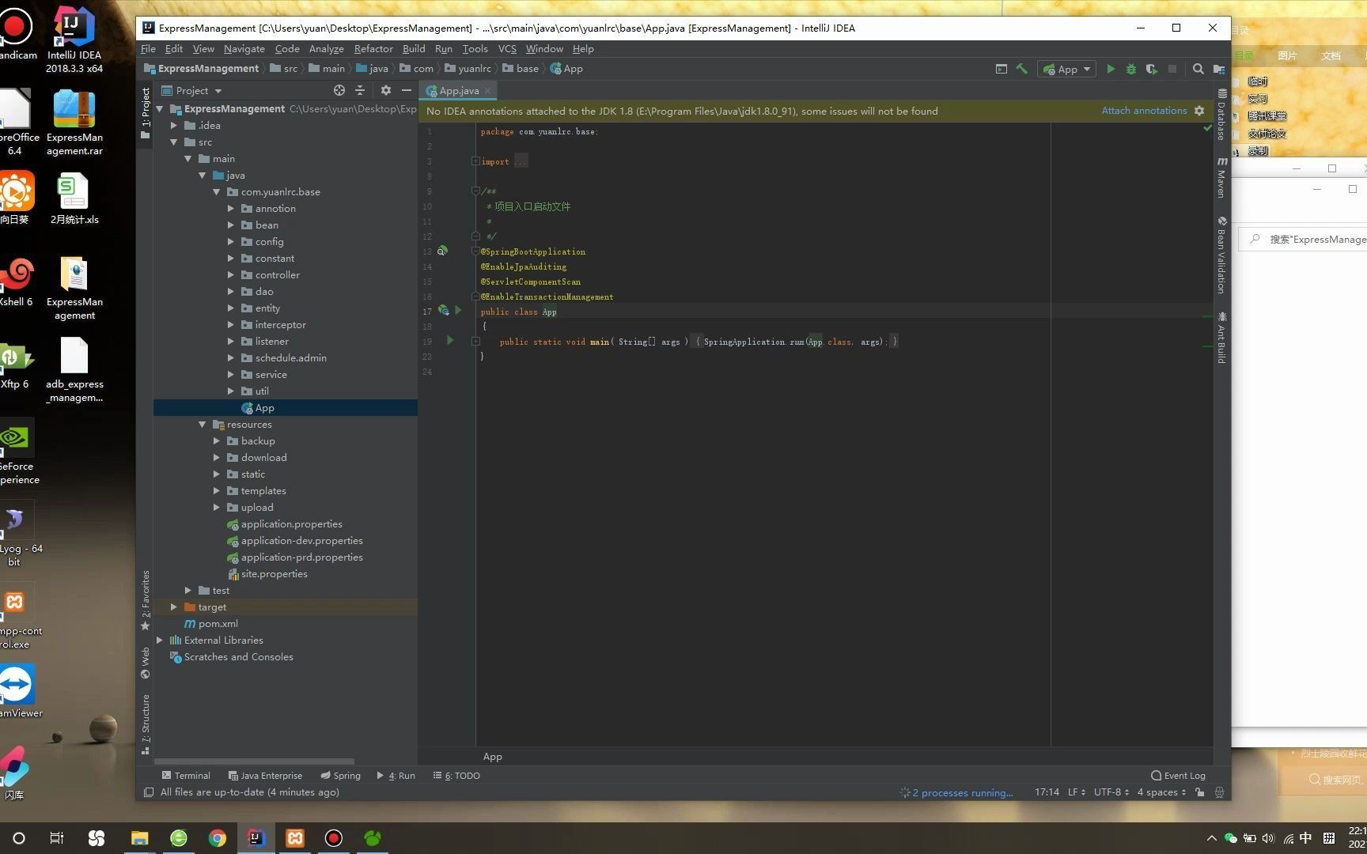
Task: Collapse the resources folder
Action: (203, 425)
